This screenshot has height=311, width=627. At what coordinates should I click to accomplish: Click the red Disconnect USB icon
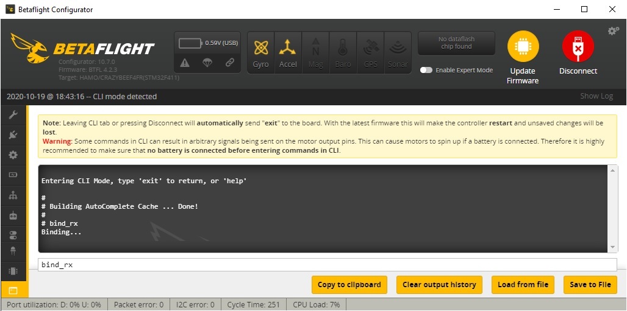[x=578, y=47]
